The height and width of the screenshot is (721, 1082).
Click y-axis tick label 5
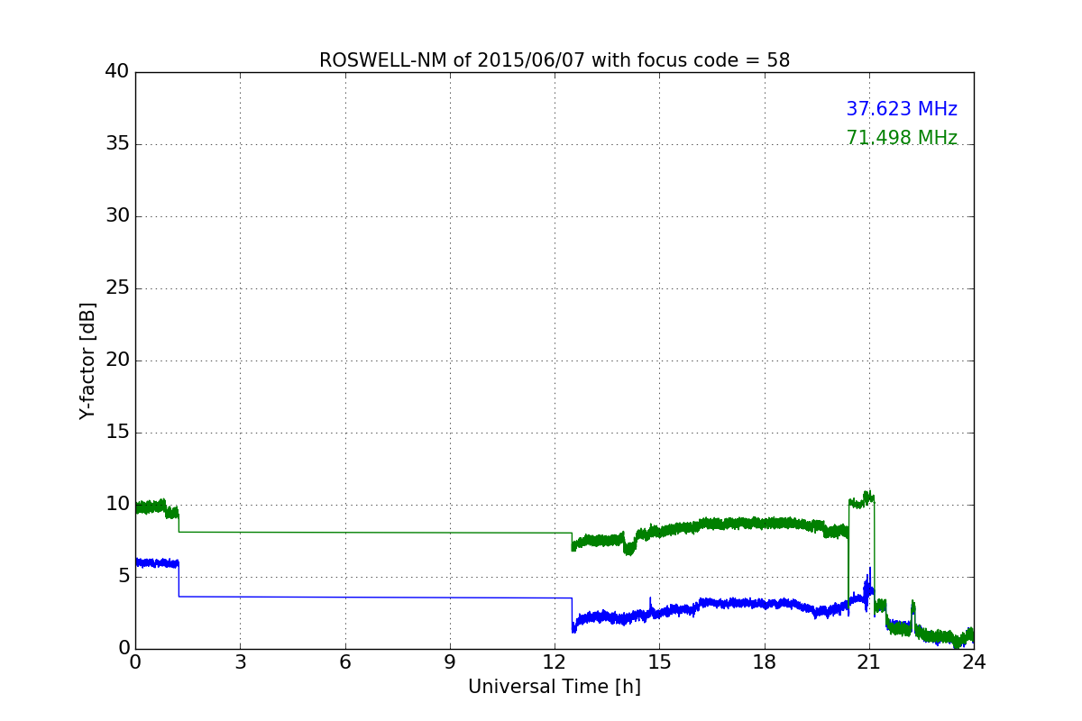[124, 577]
